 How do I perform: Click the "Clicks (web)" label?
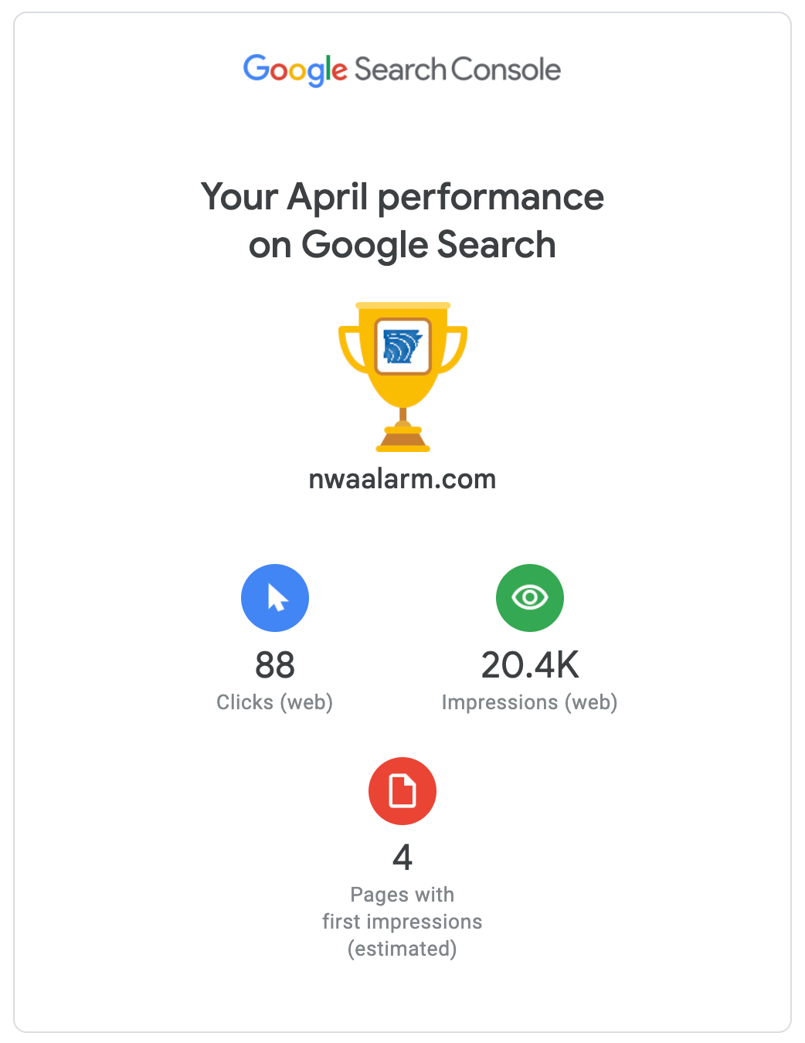pyautogui.click(x=275, y=702)
